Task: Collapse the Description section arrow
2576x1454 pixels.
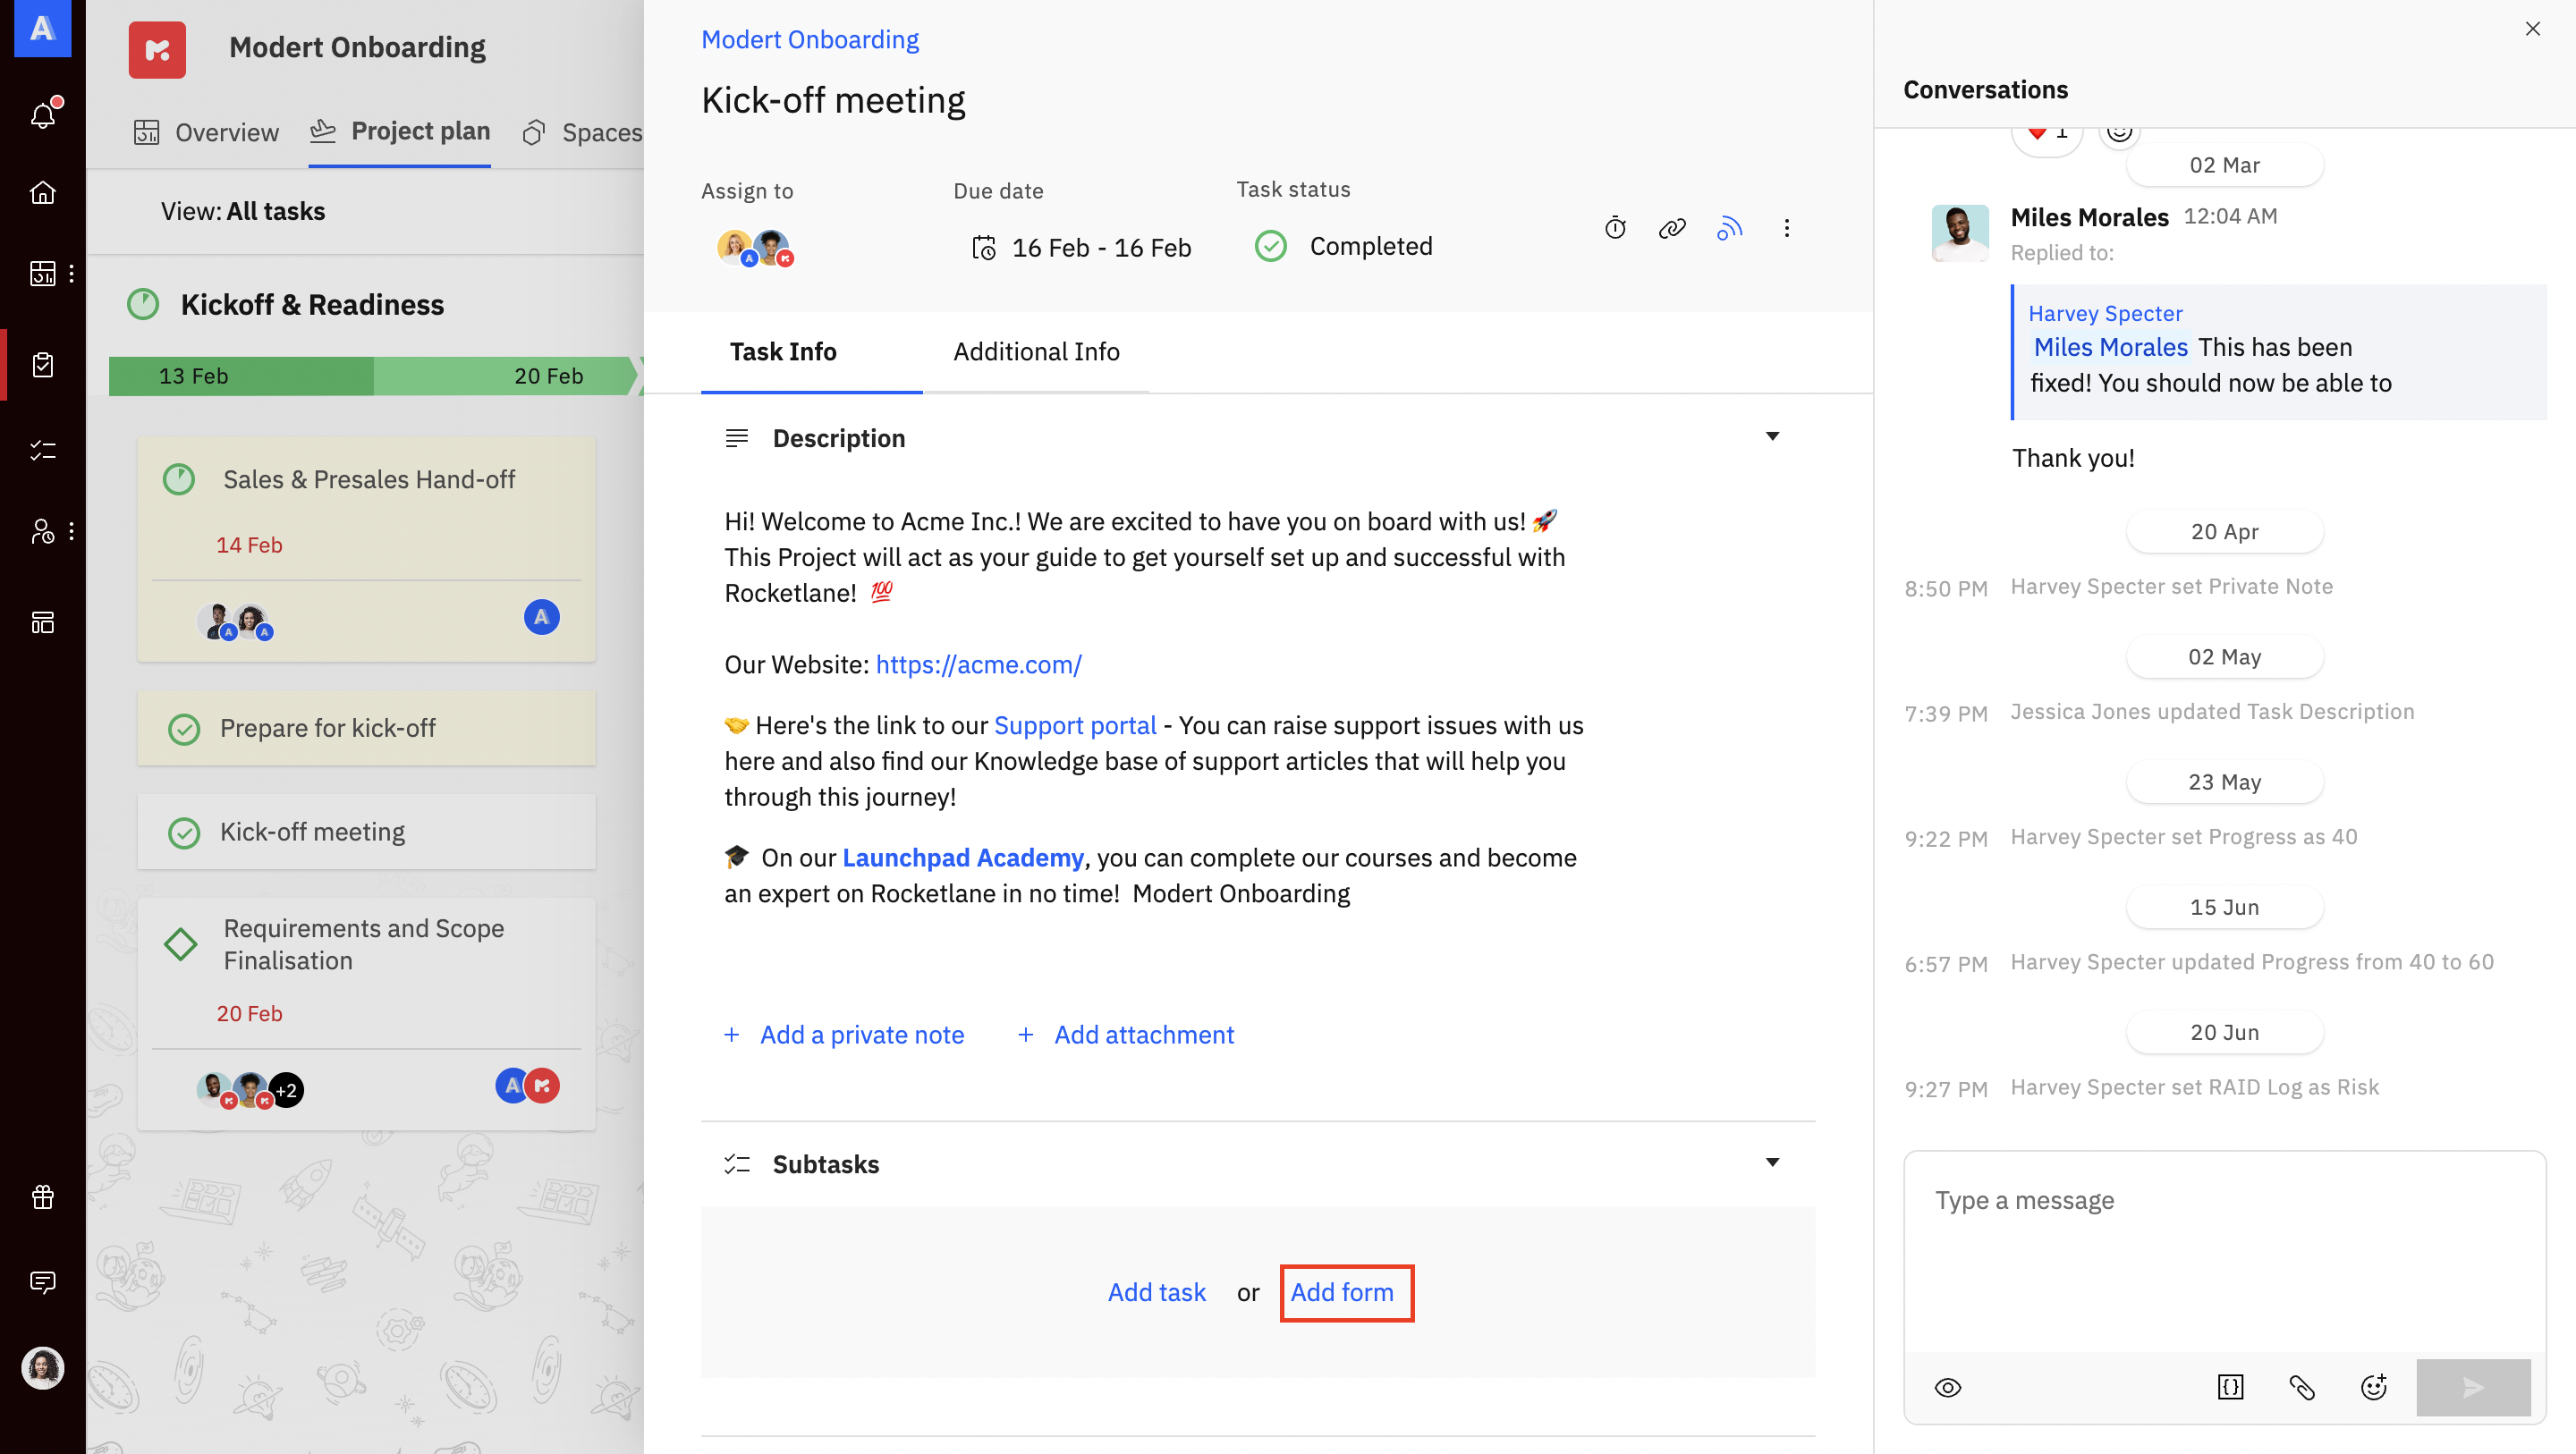Action: [1772, 436]
